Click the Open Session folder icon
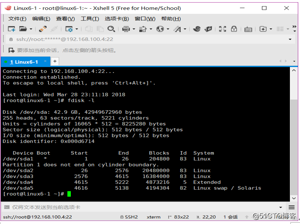This screenshot has height=224, width=300. 23,29
